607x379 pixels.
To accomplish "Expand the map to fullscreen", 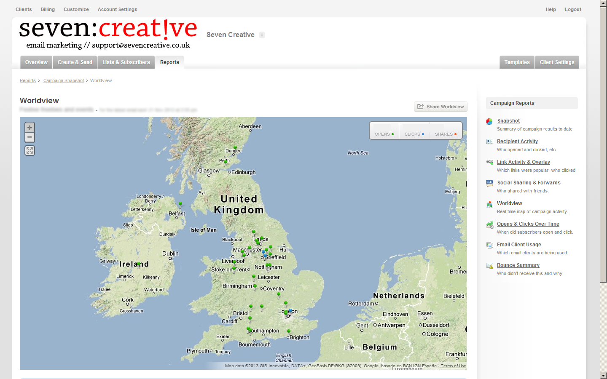I will 30,150.
